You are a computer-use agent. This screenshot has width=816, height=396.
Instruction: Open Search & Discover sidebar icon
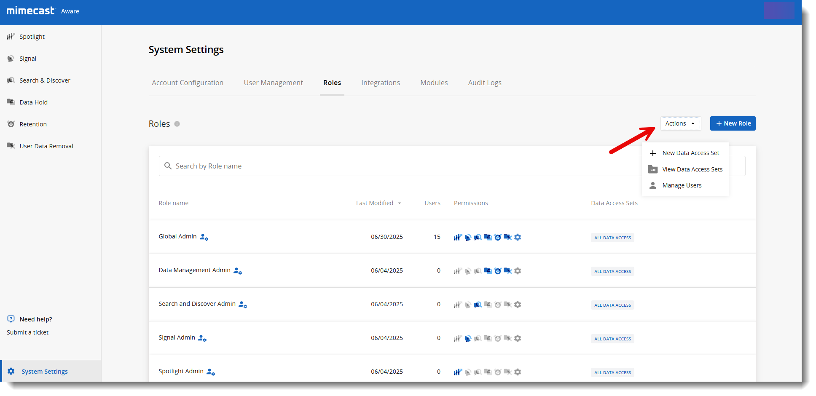click(11, 80)
